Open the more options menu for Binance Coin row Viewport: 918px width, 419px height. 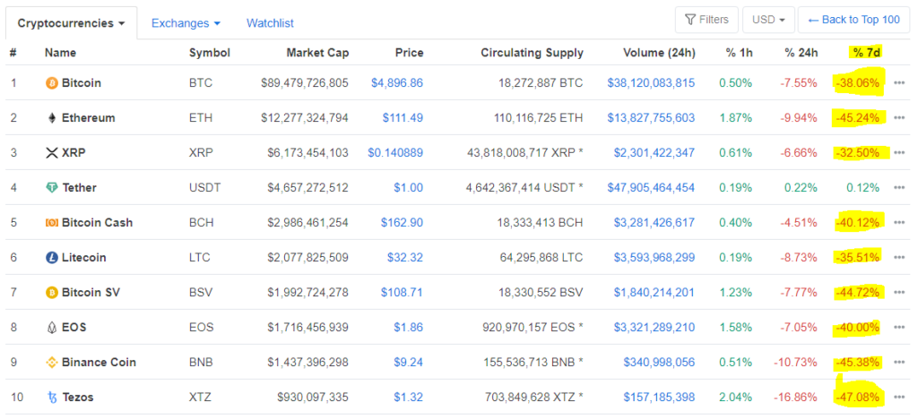click(900, 363)
